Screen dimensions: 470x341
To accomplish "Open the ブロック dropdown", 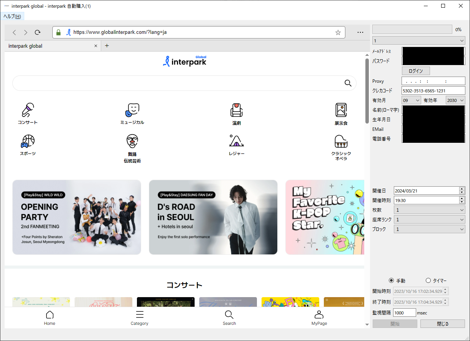I will tap(430, 229).
